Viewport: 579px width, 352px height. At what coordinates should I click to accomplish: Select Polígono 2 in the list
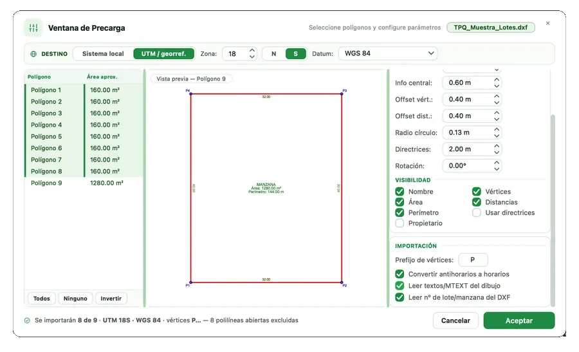click(x=84, y=102)
